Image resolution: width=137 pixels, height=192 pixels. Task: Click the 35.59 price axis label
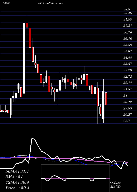128,45
